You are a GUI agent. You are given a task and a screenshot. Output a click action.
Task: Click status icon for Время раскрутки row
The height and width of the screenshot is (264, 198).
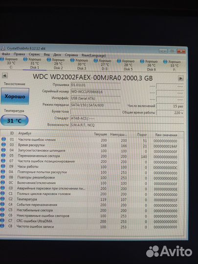[x=3, y=144]
